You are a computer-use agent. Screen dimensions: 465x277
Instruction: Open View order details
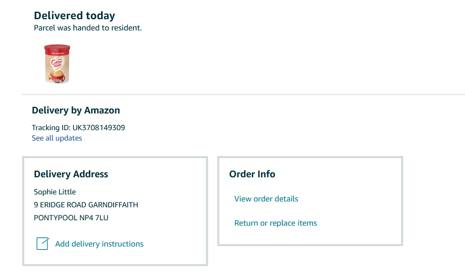(x=266, y=199)
